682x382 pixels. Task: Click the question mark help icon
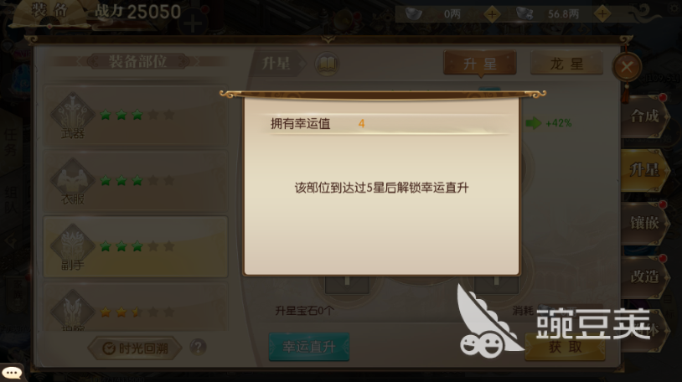pos(198,347)
